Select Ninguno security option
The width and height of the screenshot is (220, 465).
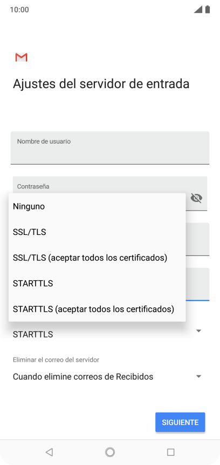(x=97, y=206)
